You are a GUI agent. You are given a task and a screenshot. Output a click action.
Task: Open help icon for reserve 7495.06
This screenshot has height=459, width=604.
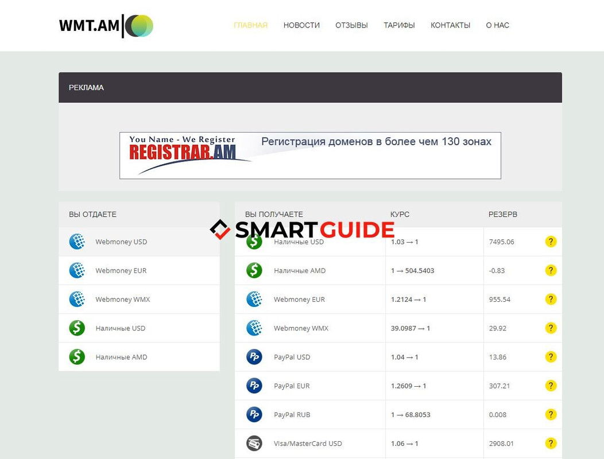coord(551,242)
